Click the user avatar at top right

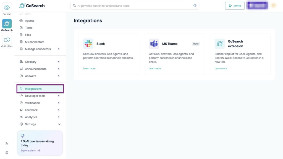tap(274, 6)
